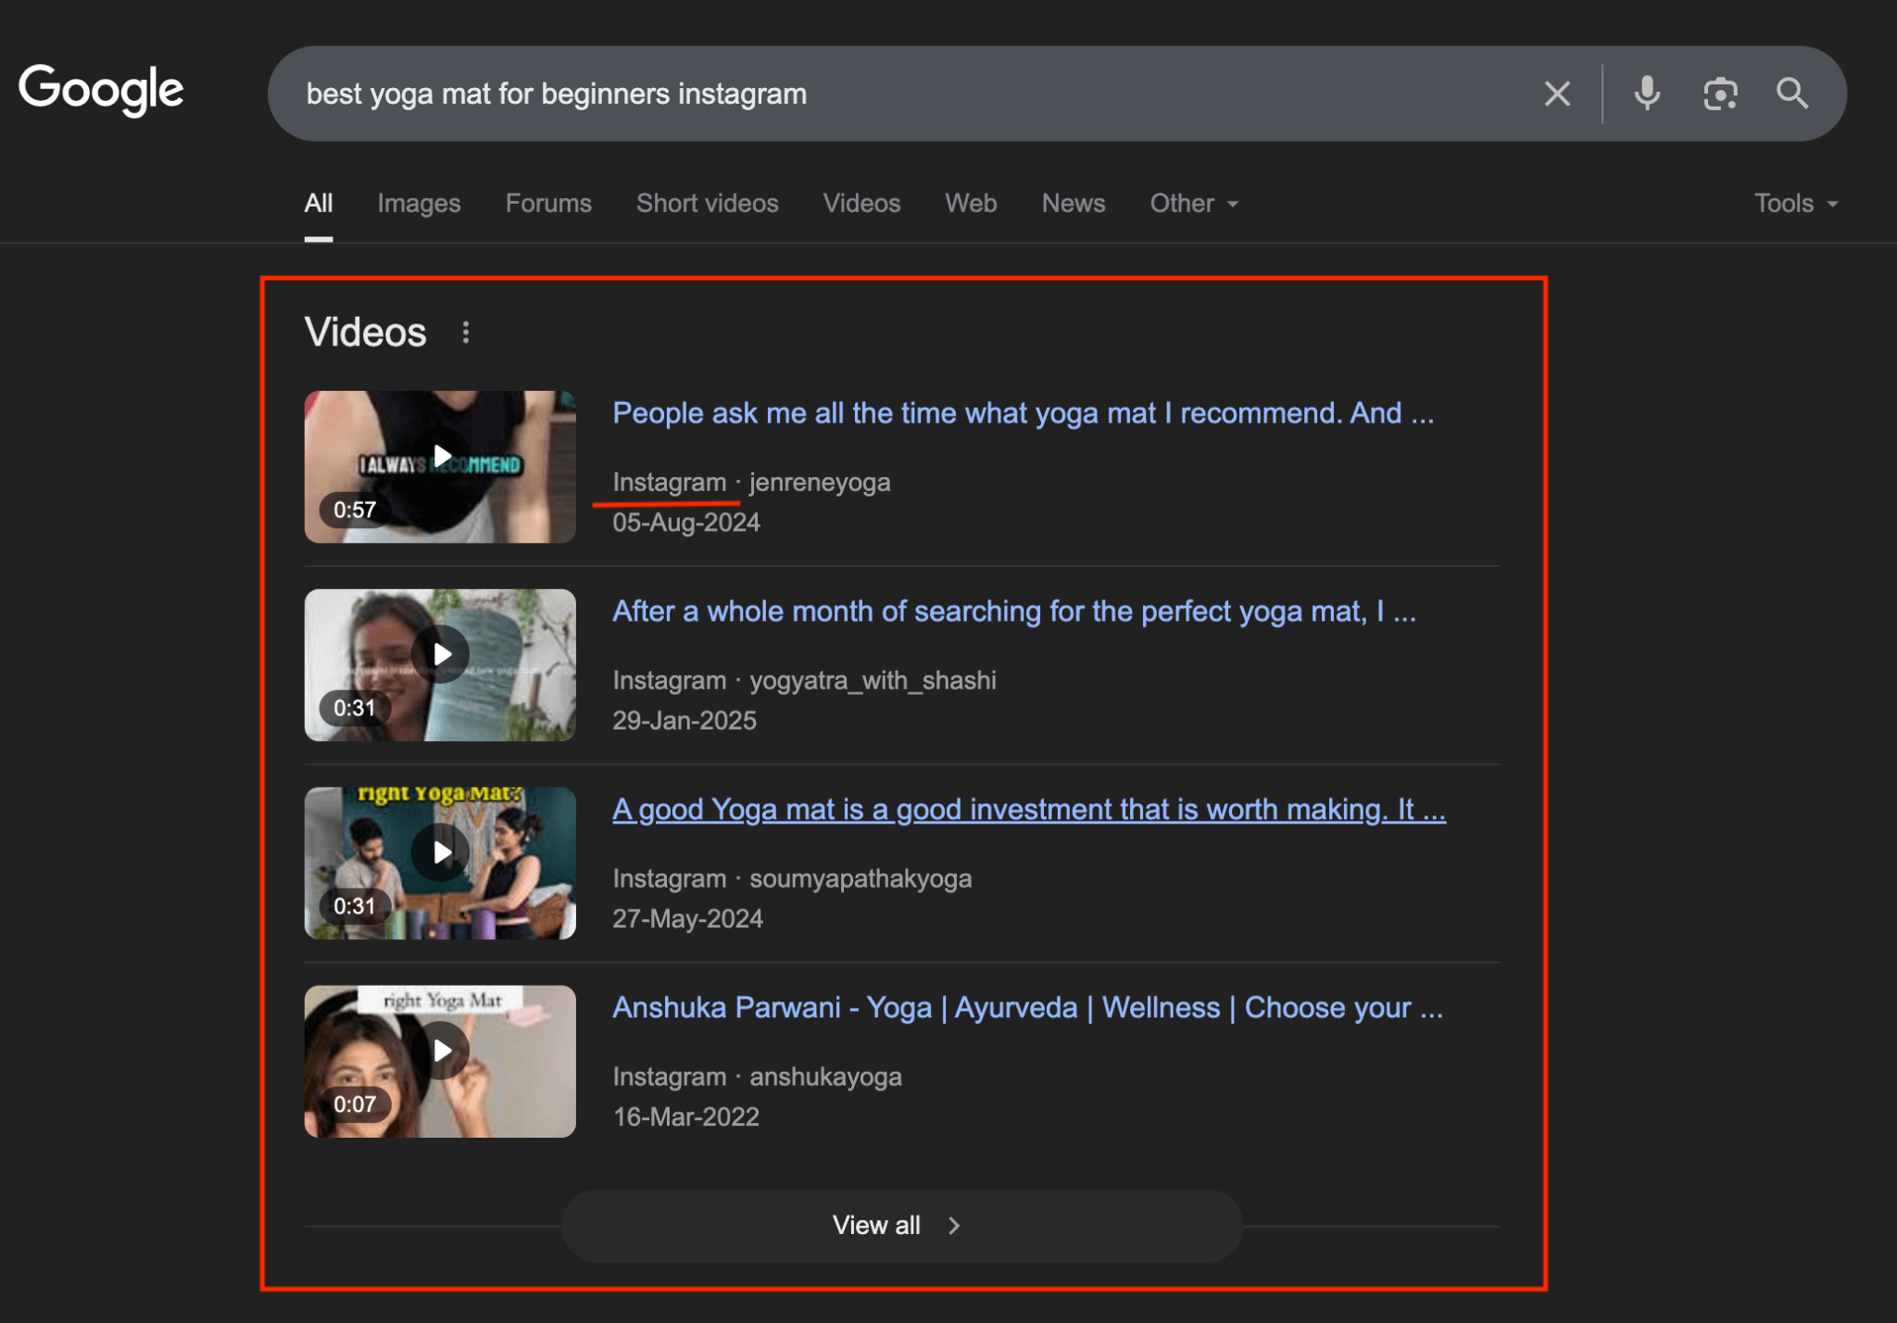Switch to the Images tab
Image resolution: width=1897 pixels, height=1323 pixels.
(419, 203)
